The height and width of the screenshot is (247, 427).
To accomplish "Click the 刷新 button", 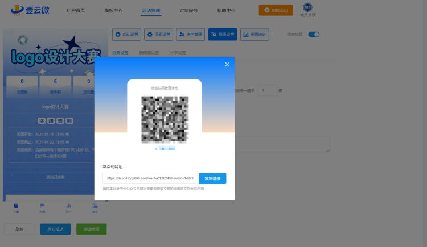I will pyautogui.click(x=19, y=229).
